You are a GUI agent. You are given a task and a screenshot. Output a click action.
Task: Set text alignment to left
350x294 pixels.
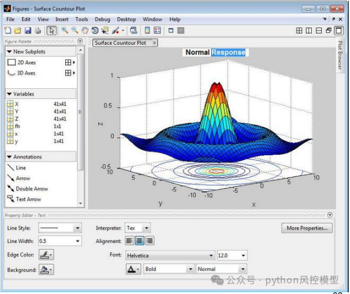click(x=129, y=240)
